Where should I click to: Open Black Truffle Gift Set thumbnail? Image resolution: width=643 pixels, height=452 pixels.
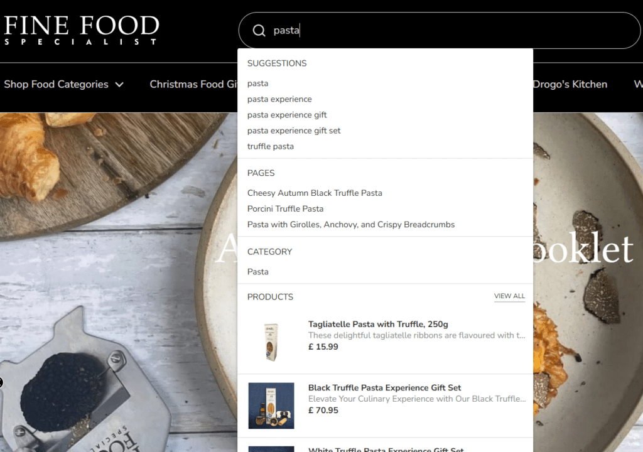pos(271,406)
